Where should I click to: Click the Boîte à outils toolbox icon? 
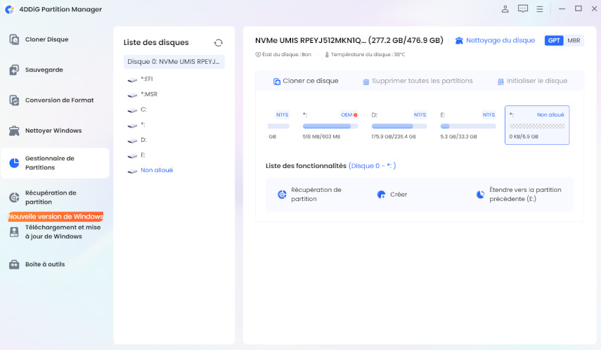point(14,264)
